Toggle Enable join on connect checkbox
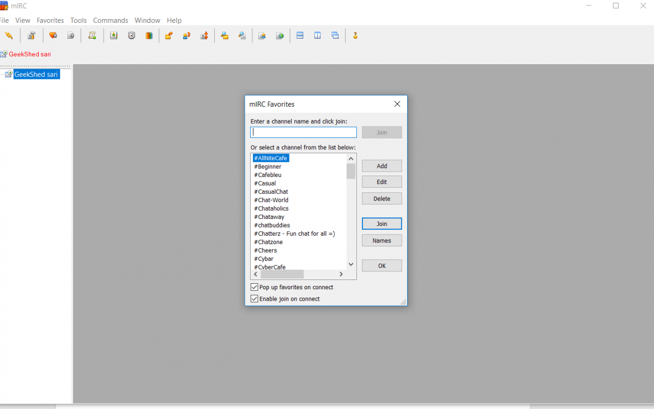The image size is (654, 409). 254,299
